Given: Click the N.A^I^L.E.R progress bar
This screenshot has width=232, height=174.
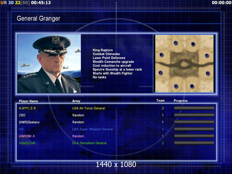Looking at the screenshot, I should coord(194,108).
